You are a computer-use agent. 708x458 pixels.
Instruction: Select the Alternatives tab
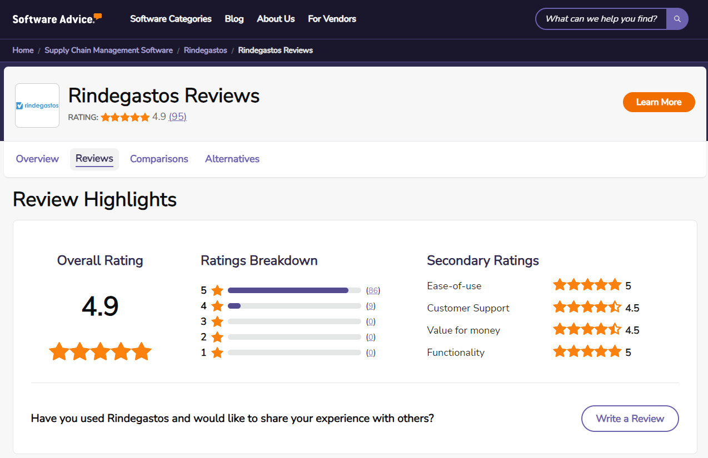click(232, 159)
